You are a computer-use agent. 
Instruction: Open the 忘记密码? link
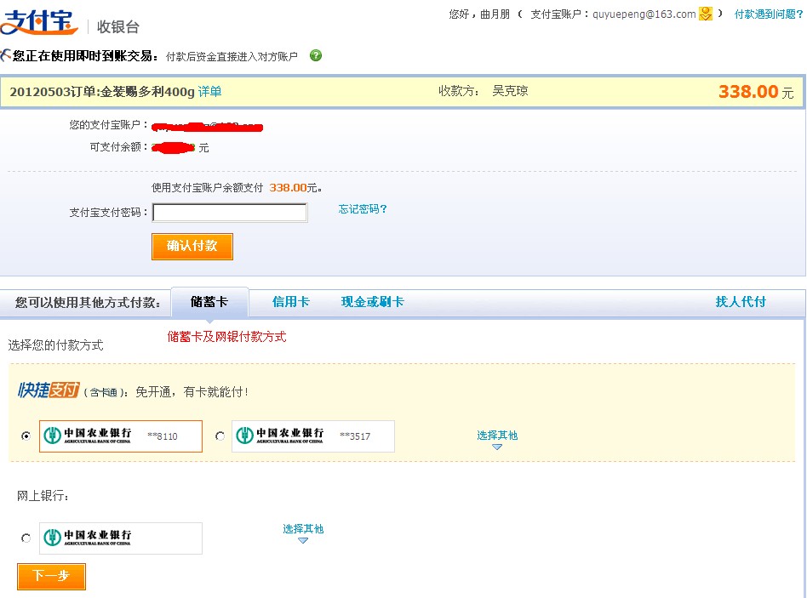click(363, 208)
